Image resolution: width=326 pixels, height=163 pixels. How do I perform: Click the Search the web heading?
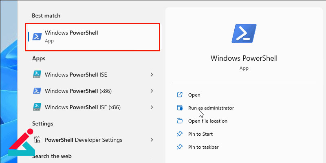[x=52, y=156]
